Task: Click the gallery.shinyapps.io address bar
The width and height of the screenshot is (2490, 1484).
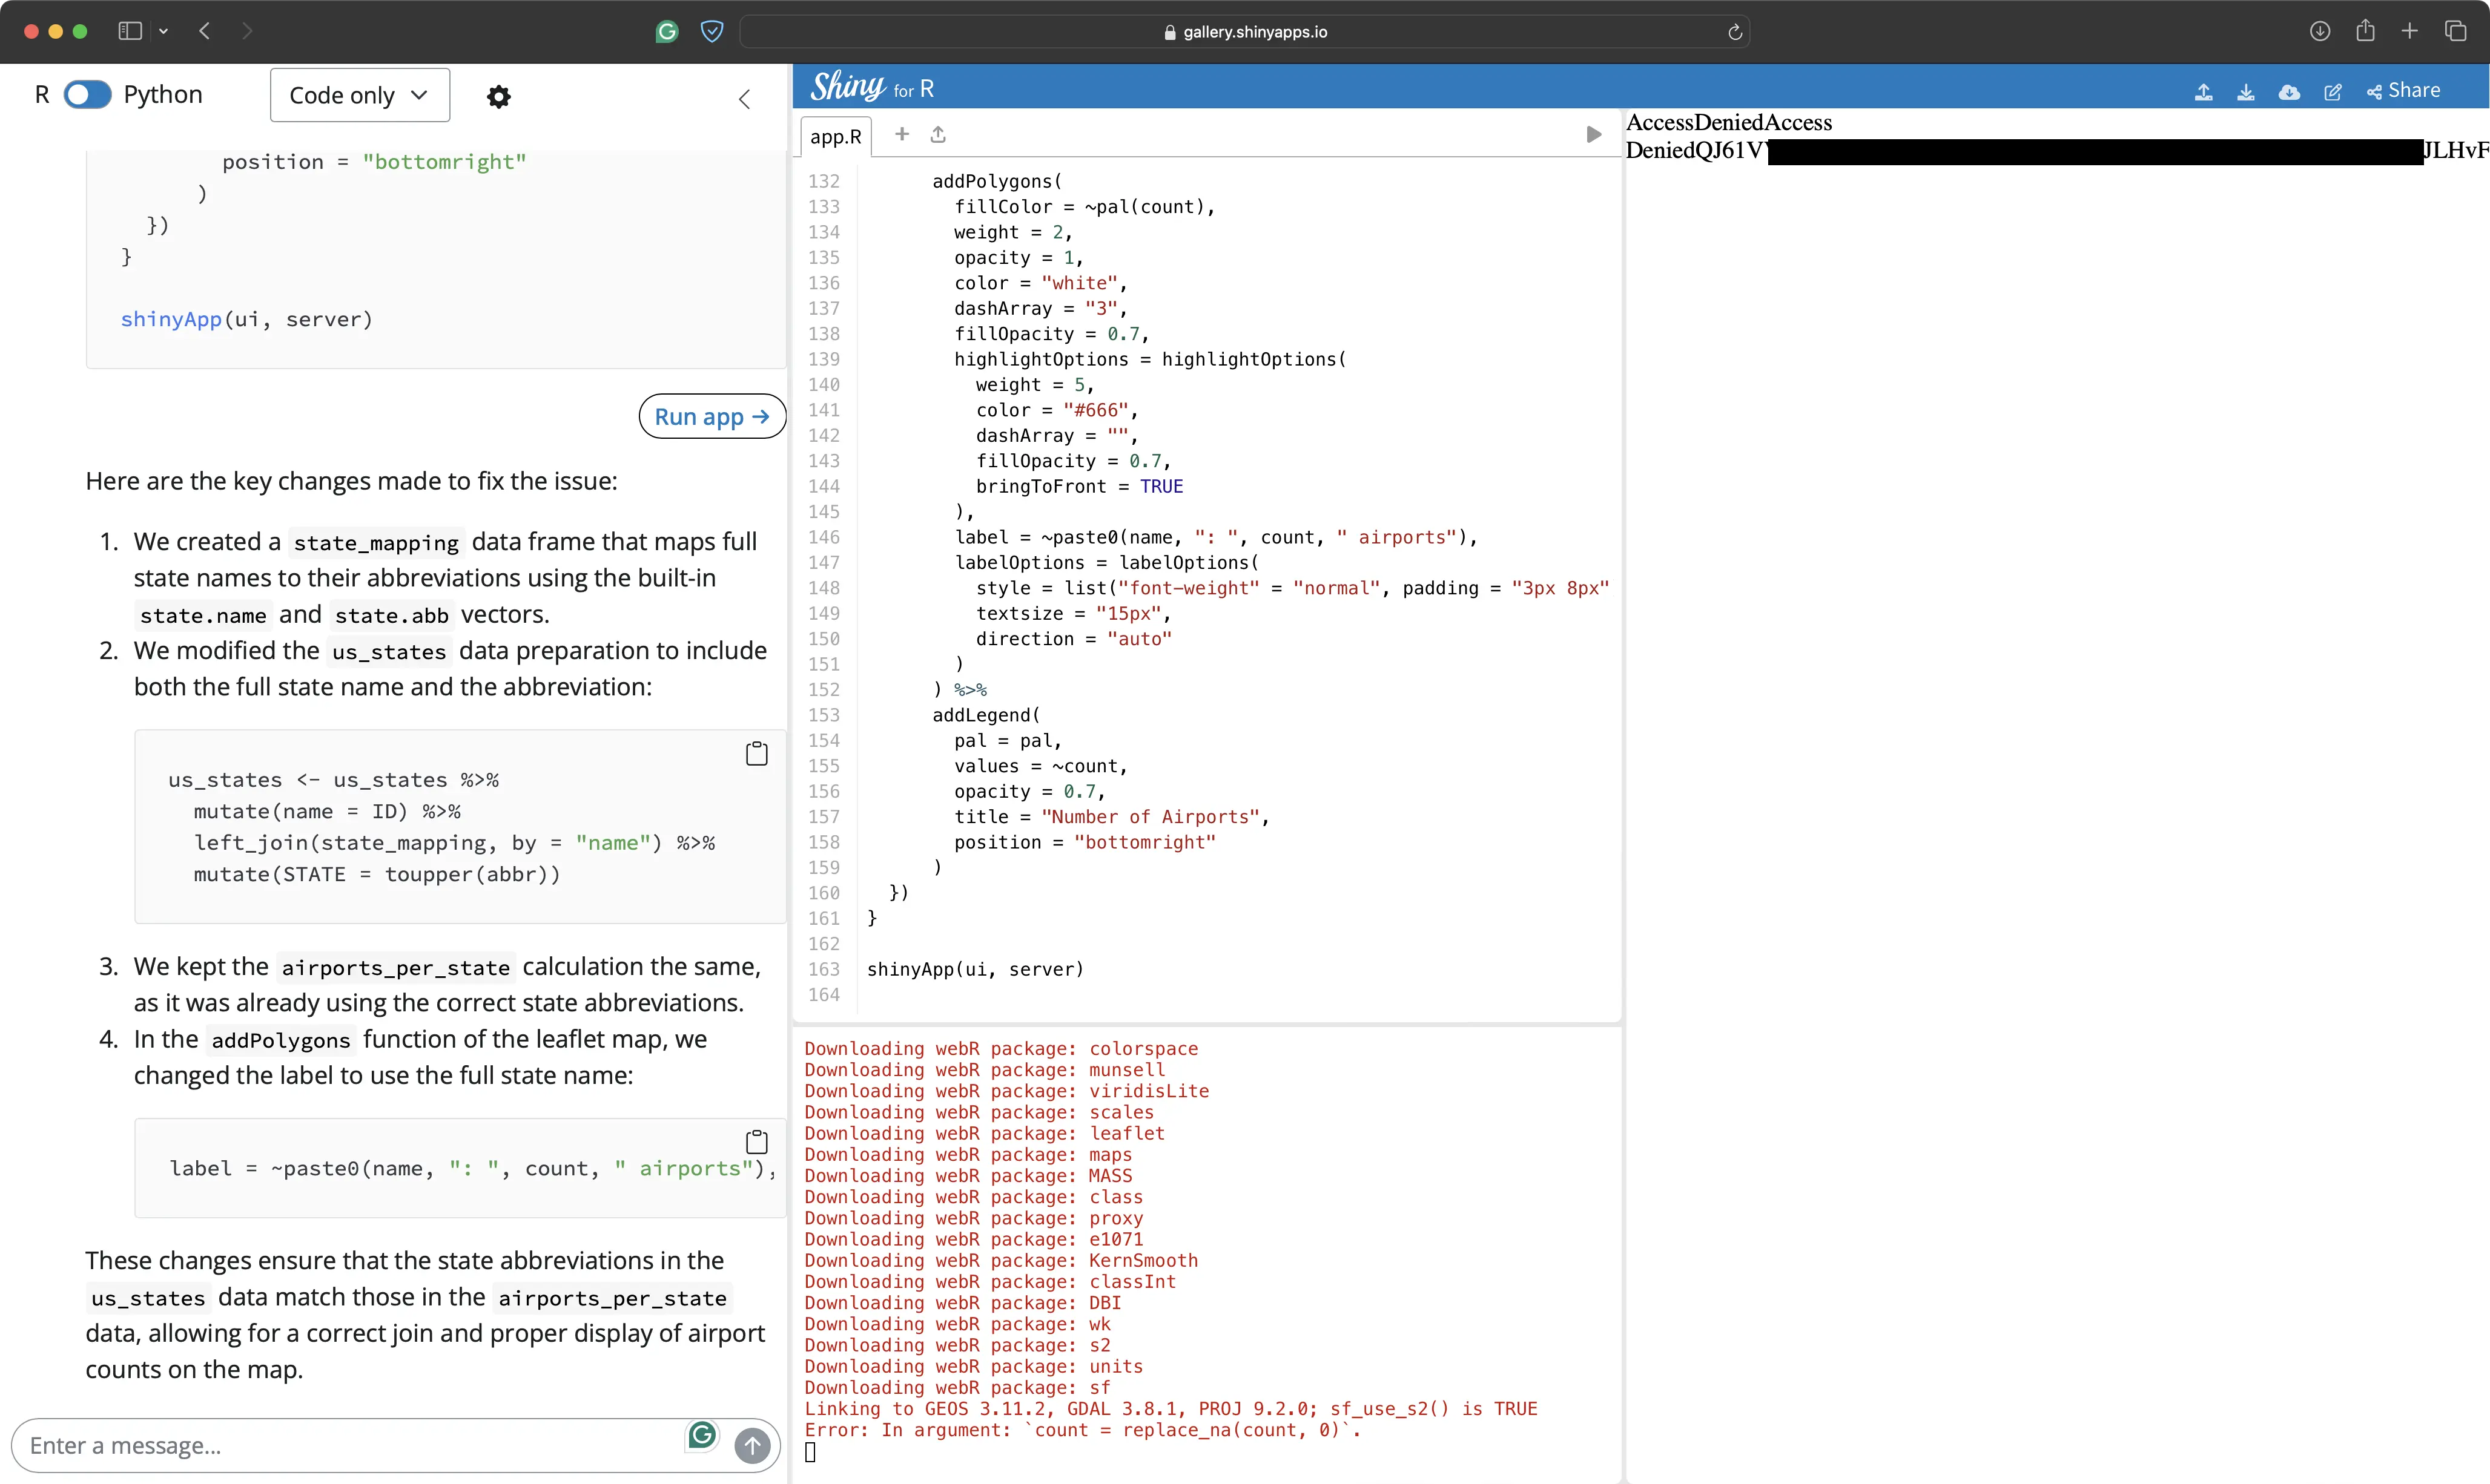Action: pos(1244,32)
